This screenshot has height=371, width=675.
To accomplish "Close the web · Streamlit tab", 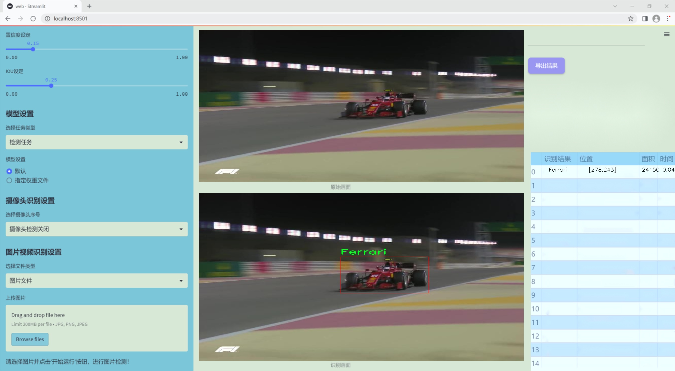I will coord(76,6).
